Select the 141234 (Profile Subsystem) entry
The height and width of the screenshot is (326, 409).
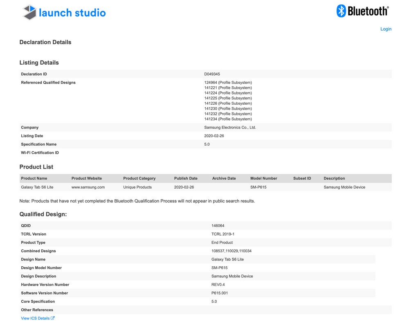[x=228, y=119]
